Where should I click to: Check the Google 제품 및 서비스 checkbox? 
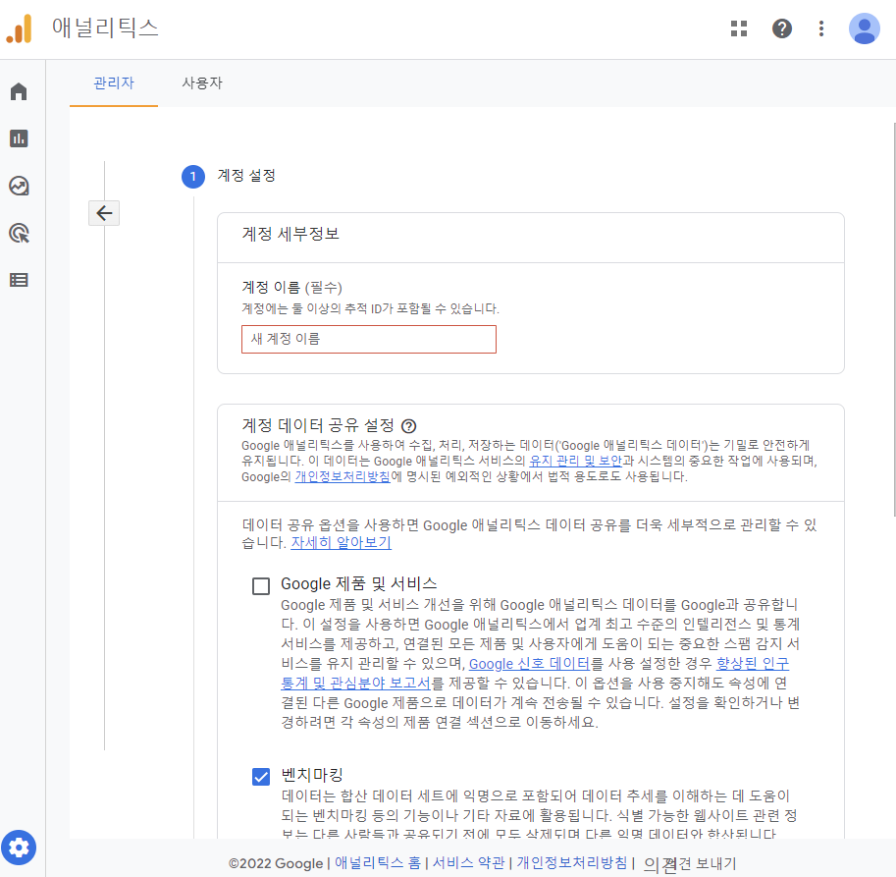(261, 586)
